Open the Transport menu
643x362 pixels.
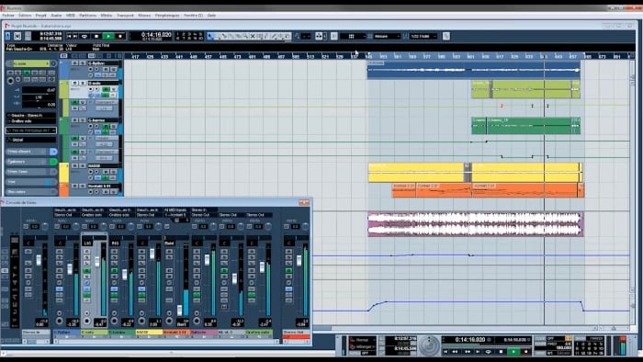pos(125,16)
